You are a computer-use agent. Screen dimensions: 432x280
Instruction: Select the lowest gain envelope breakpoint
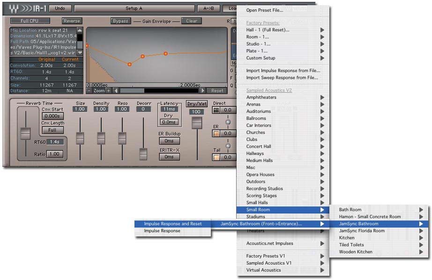pos(129,64)
